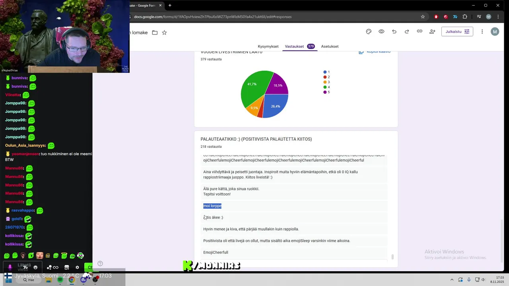Open chat settings gear icon
The image size is (509, 286).
point(77,267)
